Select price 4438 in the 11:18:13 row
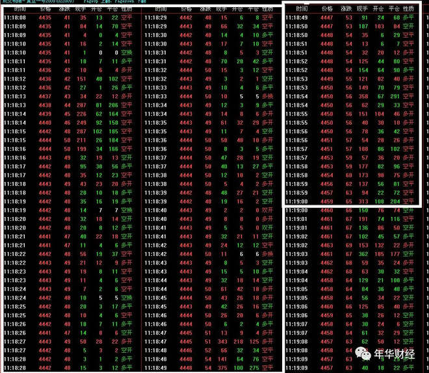 (45, 105)
